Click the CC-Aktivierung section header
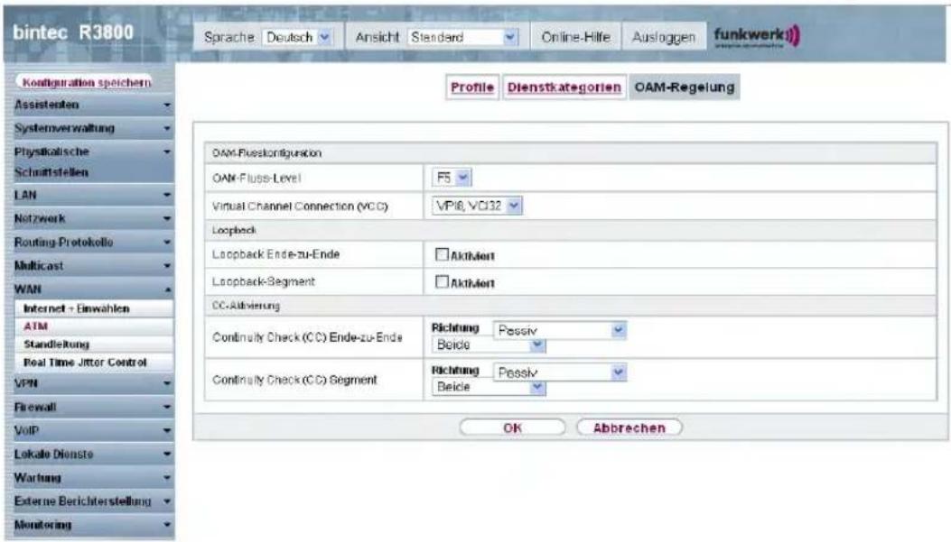Viewport: 951px width, 542px height. [x=570, y=306]
